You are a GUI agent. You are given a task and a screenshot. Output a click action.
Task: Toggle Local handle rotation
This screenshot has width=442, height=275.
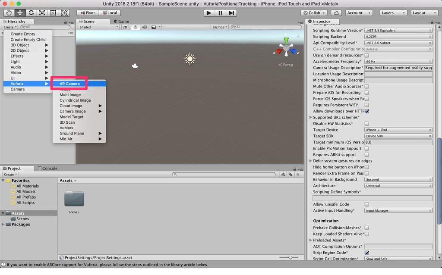click(x=110, y=13)
